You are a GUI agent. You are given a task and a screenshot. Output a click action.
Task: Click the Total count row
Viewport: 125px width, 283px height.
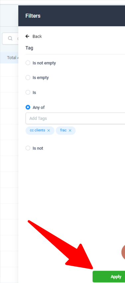pos(9,58)
